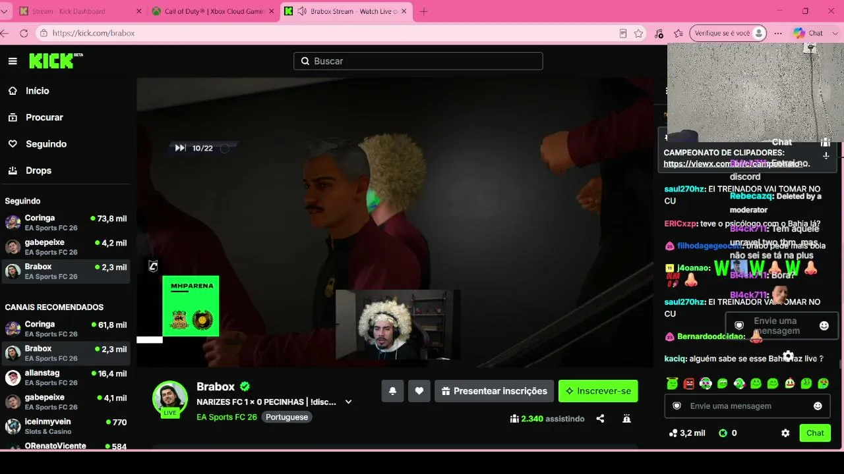Click the 2.340 assistindo viewer count
The height and width of the screenshot is (474, 844).
point(547,419)
